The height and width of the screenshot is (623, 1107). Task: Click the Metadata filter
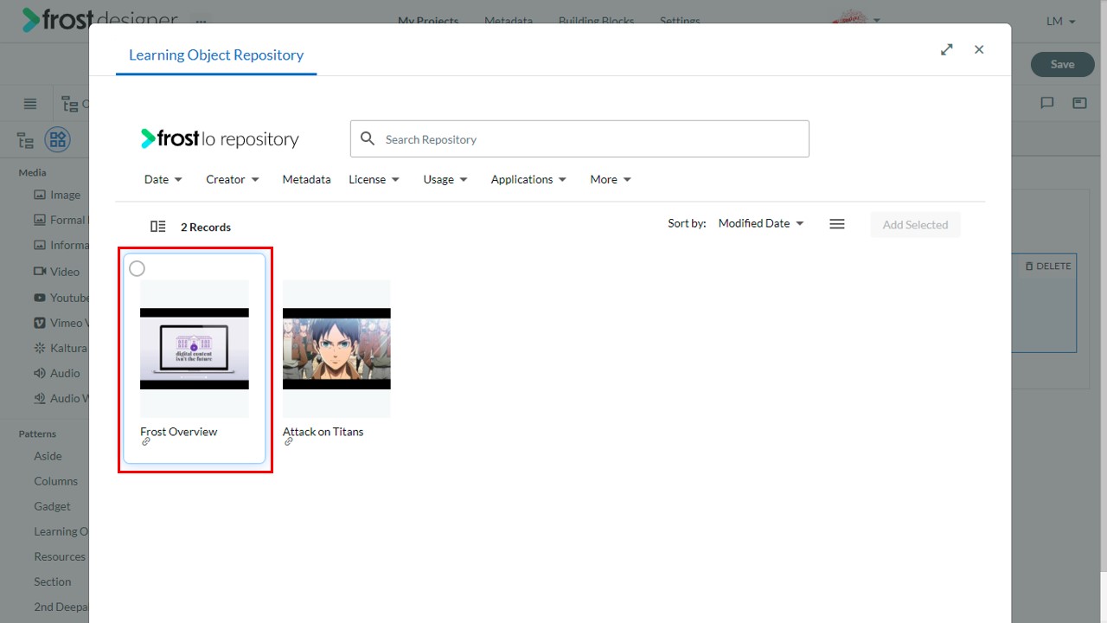[x=306, y=179]
